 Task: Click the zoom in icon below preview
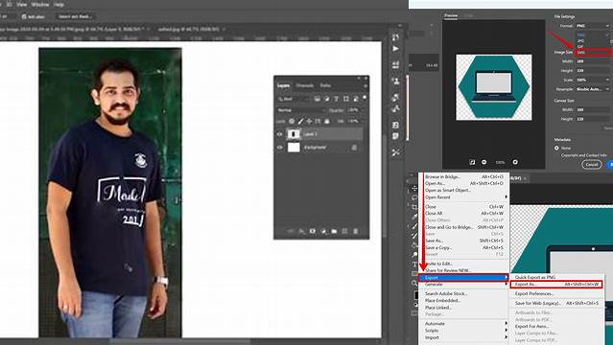(x=515, y=162)
